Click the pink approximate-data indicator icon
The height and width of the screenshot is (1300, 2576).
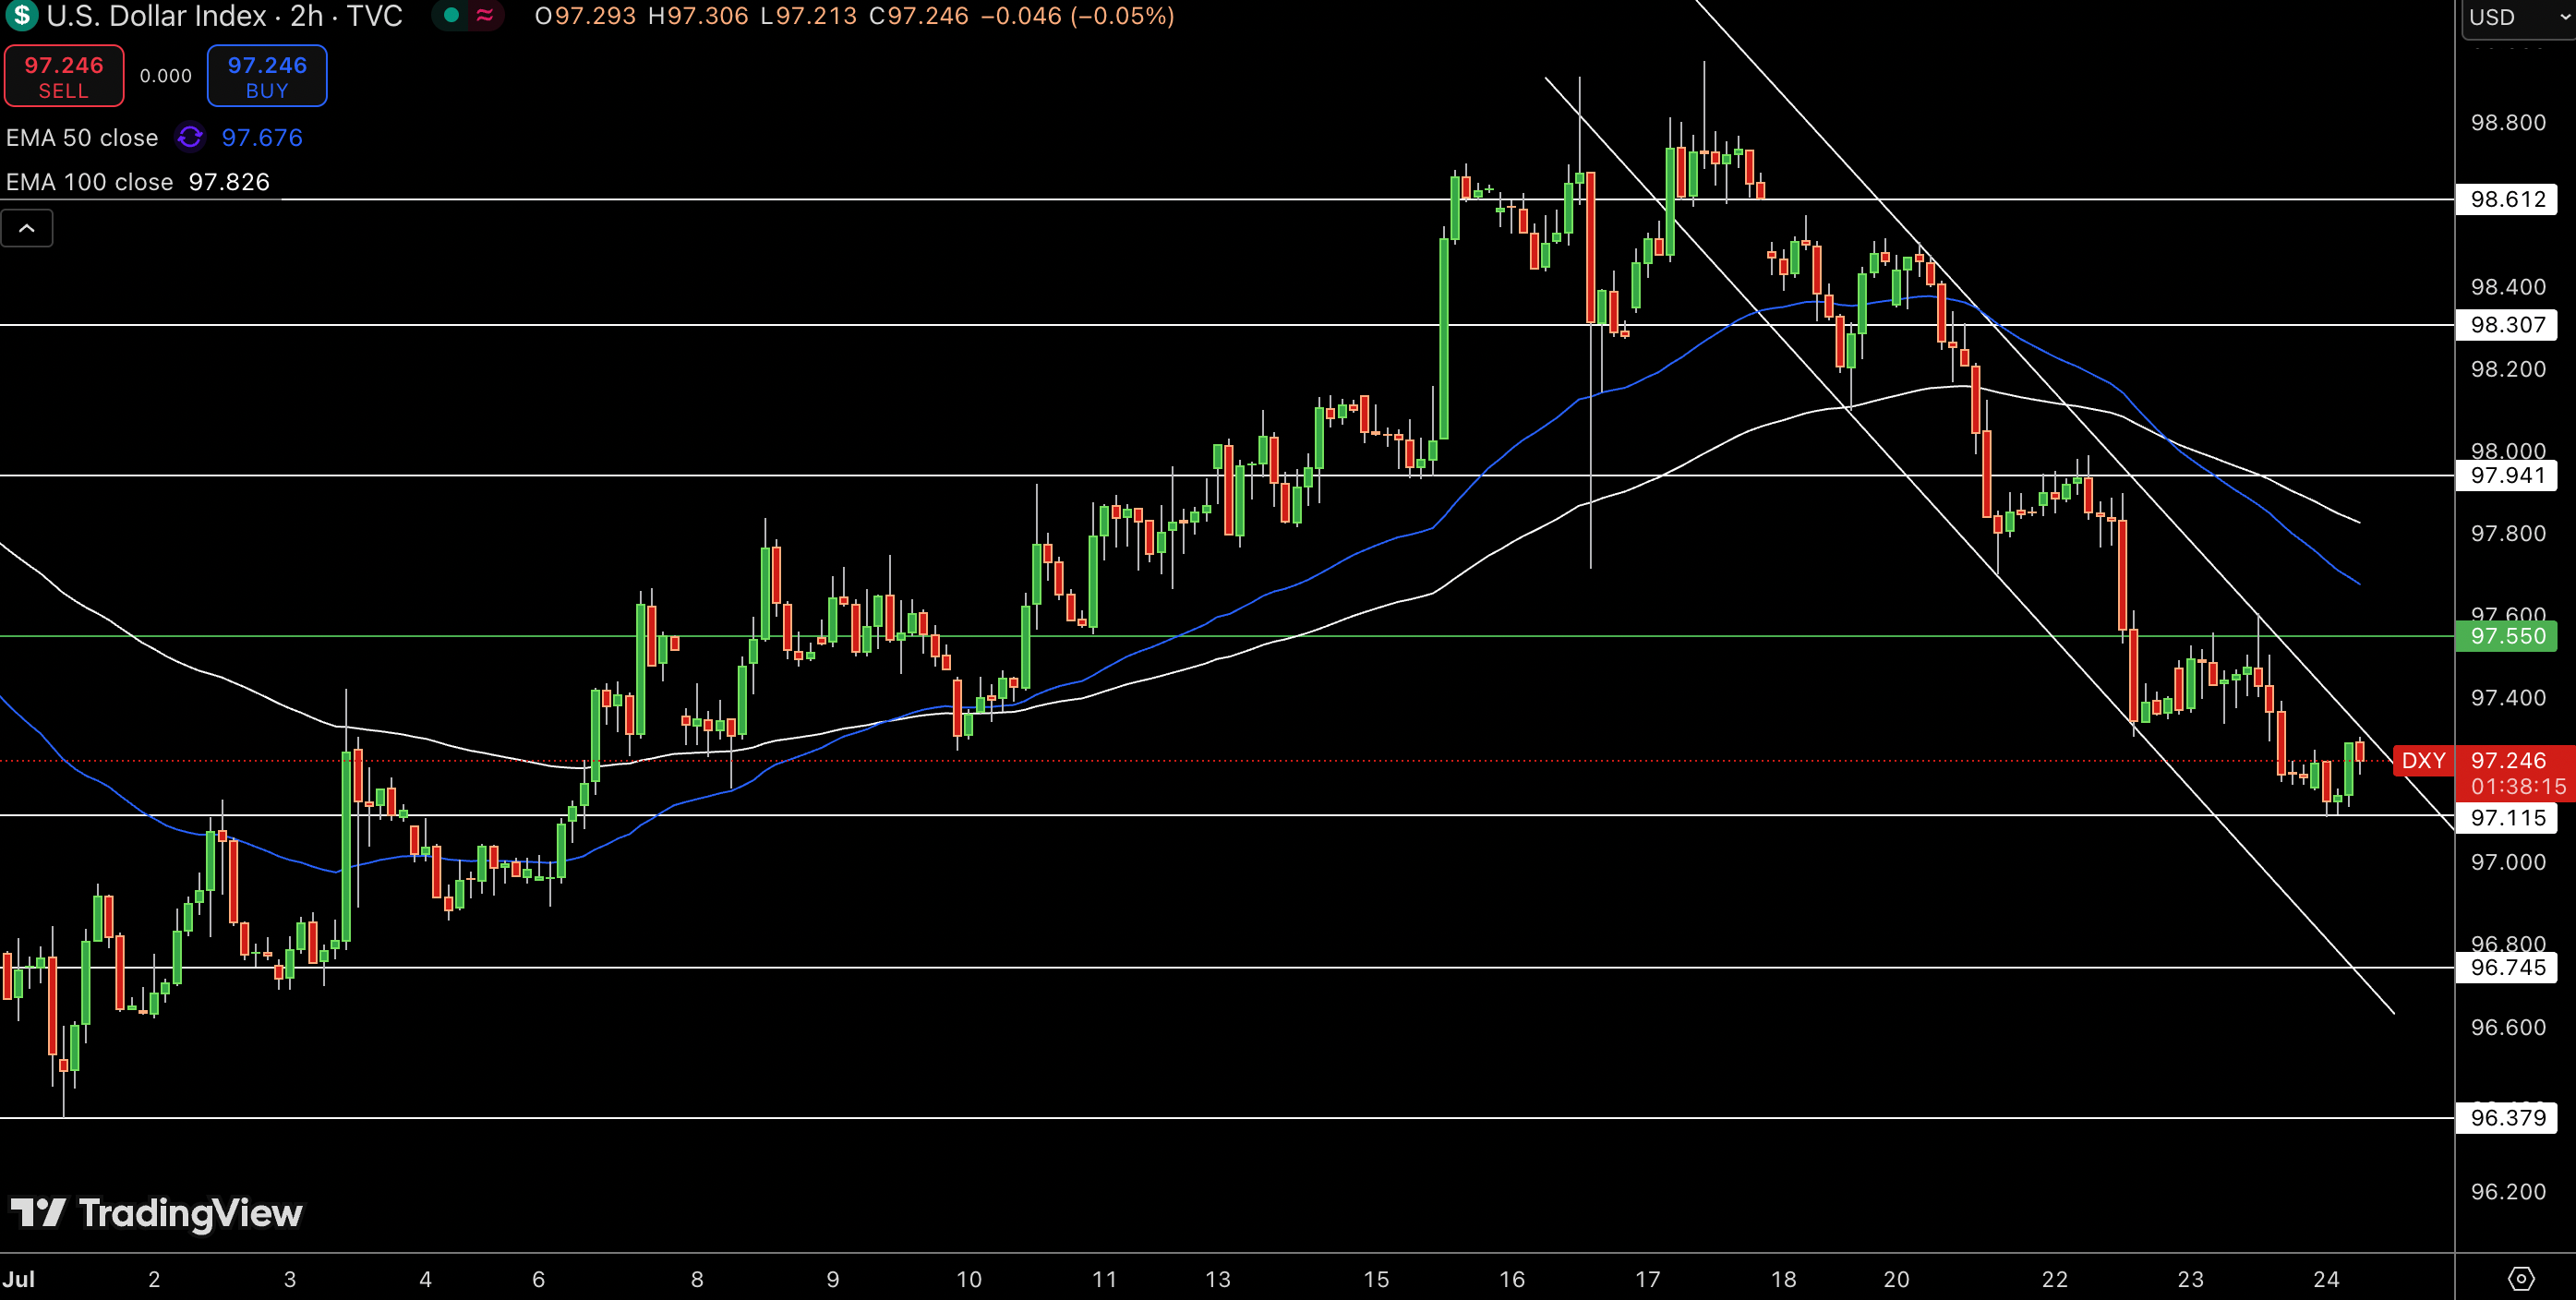point(485,15)
